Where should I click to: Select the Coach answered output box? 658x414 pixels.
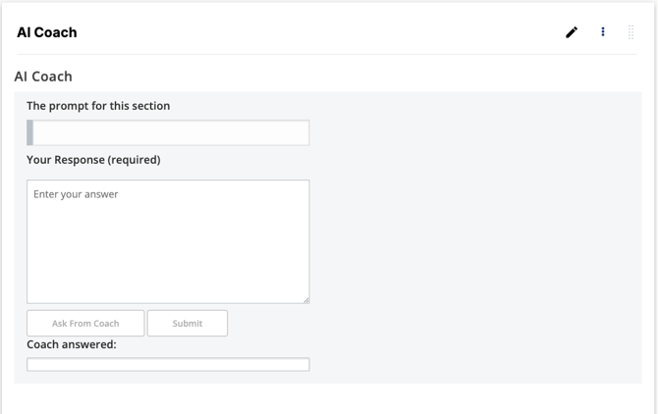(x=168, y=364)
